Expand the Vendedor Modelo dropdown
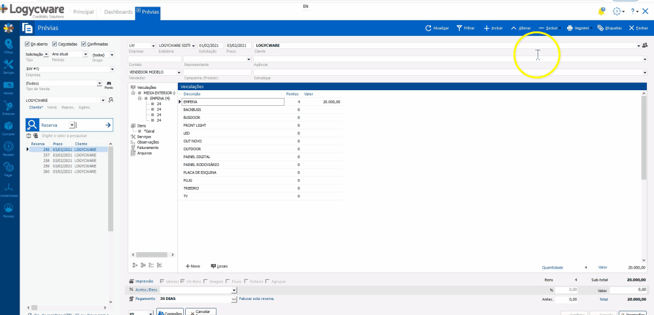The height and width of the screenshot is (315, 654). tap(179, 73)
